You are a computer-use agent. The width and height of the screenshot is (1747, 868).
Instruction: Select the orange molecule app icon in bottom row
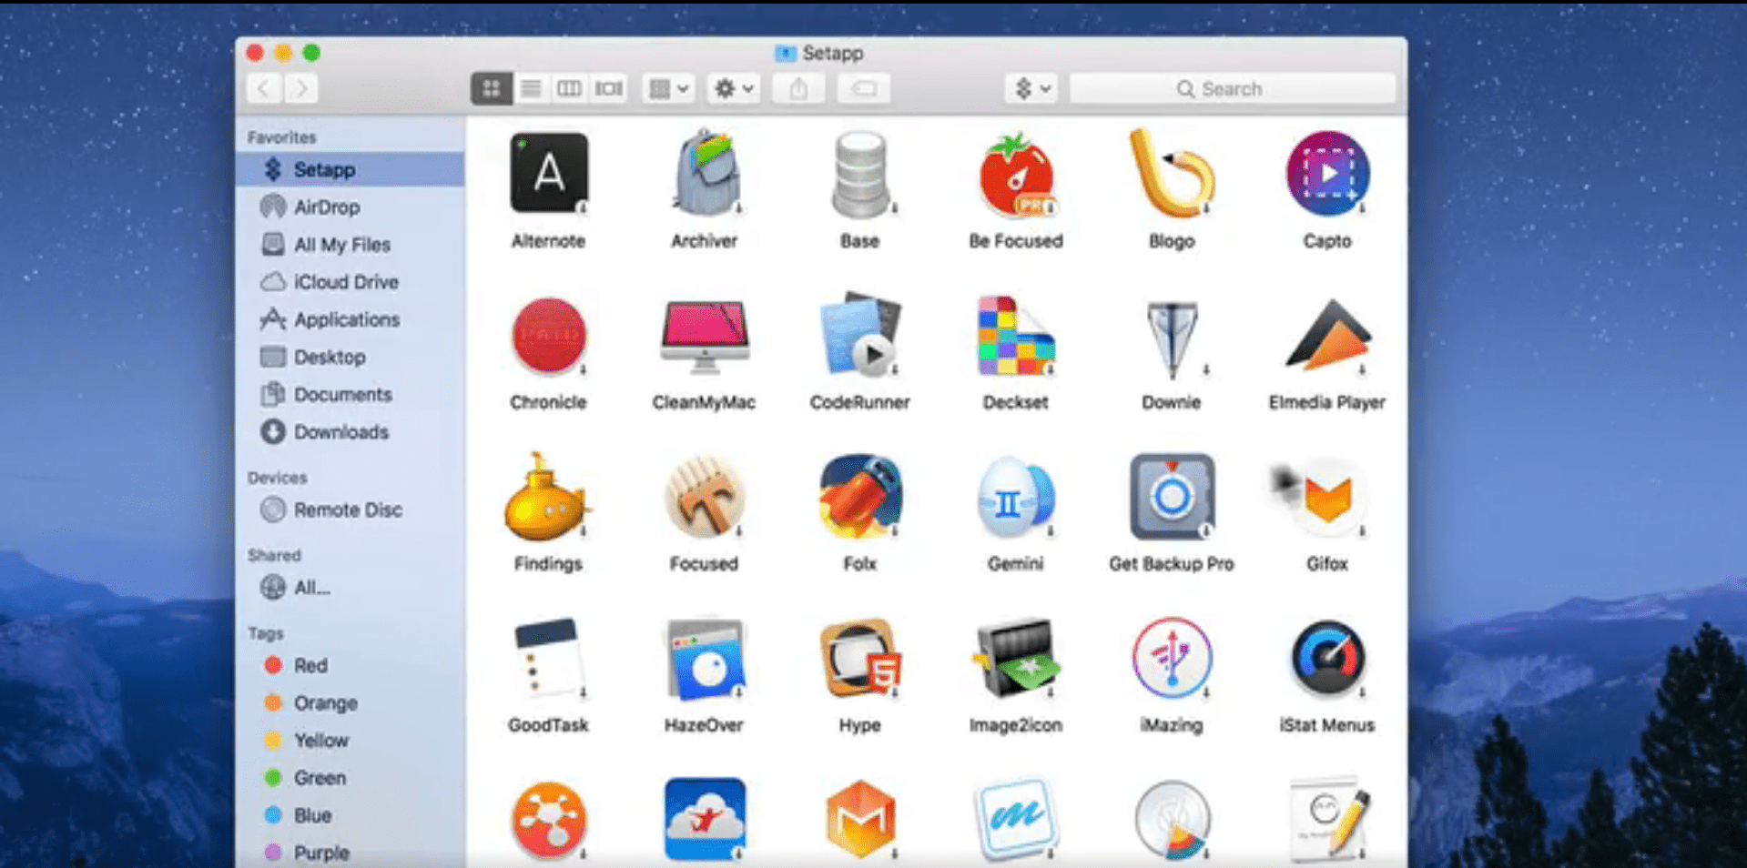[548, 820]
